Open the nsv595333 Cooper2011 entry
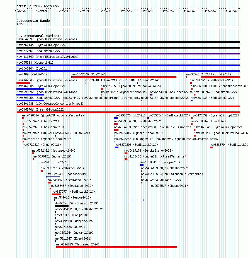This screenshot has width=248, height=258. (35, 63)
